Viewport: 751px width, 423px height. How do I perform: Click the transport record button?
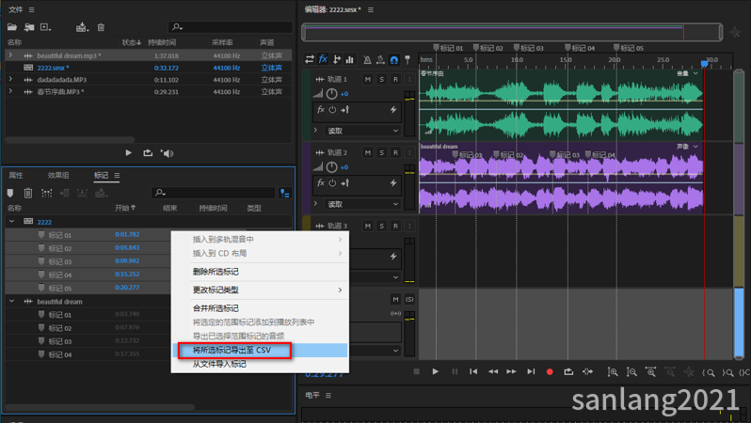coord(550,372)
